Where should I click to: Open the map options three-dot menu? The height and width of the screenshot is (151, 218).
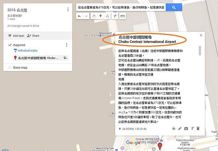click(68, 9)
